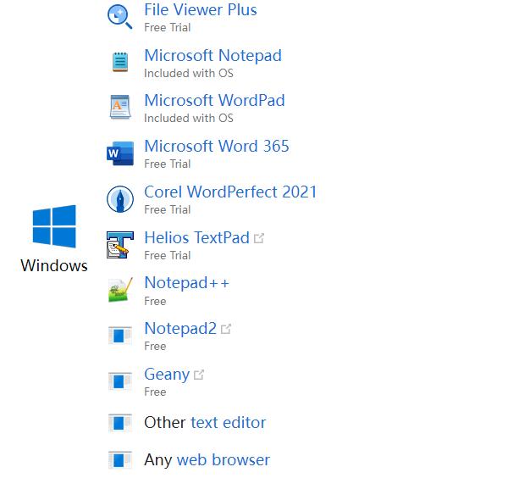Click Free label under Notepad2
Screen dimensions: 530x478
point(155,346)
